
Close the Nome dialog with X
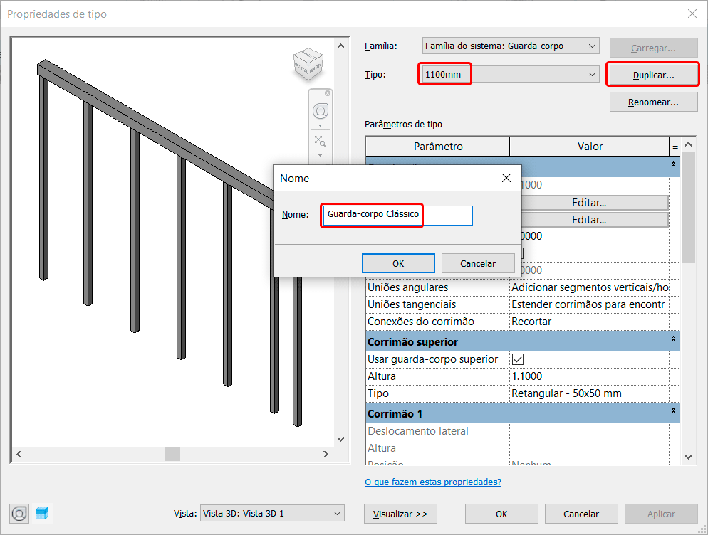506,178
